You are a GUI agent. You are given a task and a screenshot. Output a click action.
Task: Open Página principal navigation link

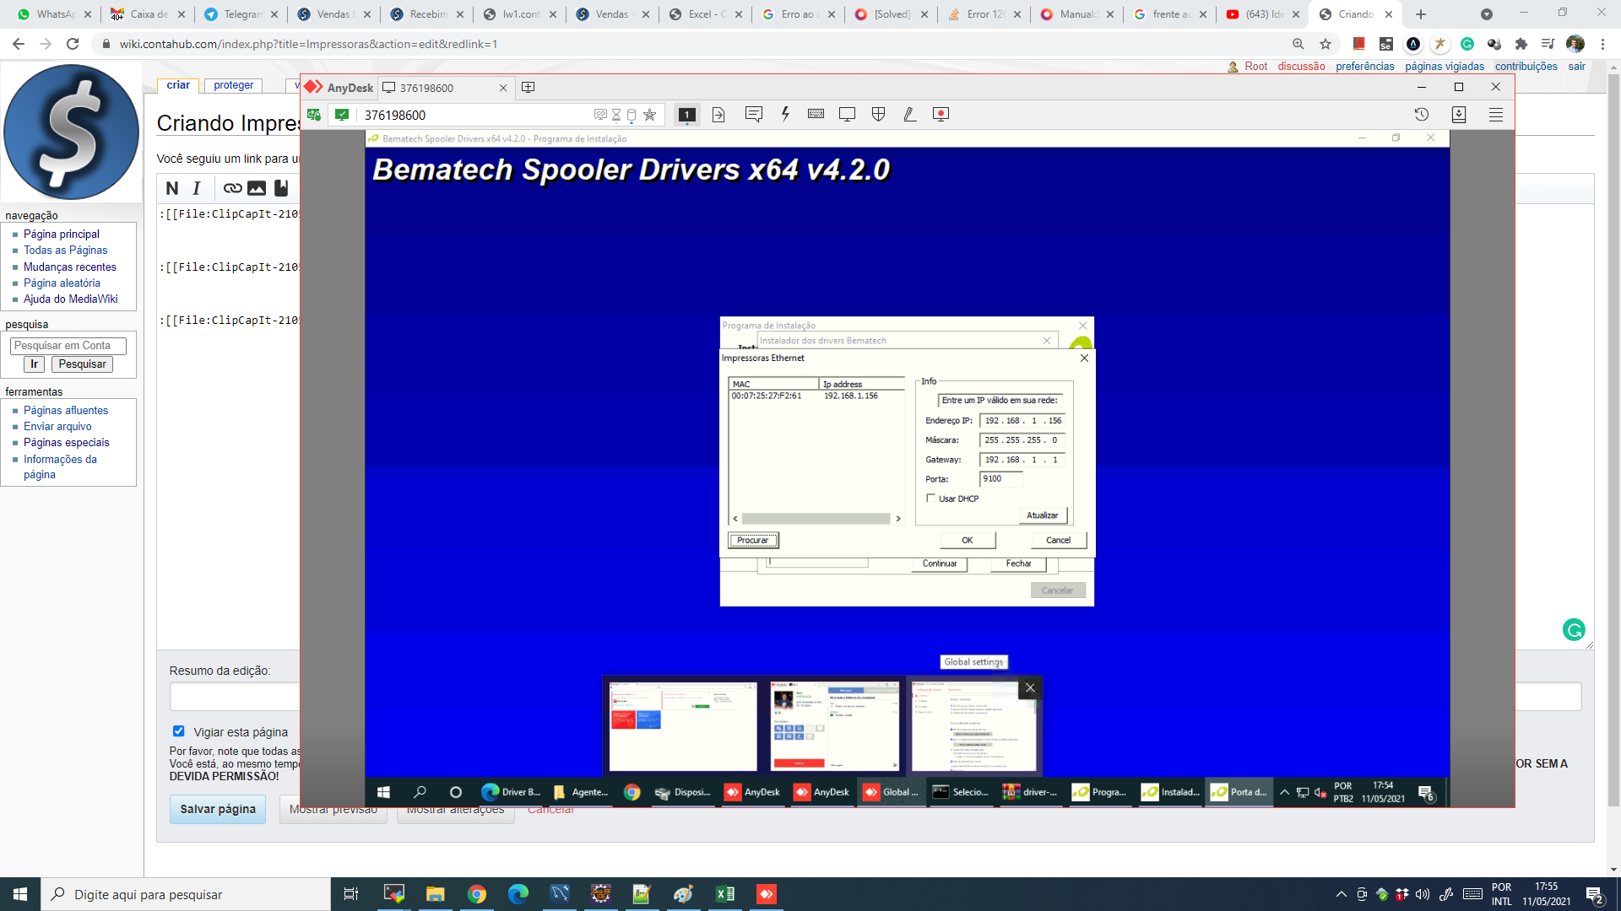coord(61,234)
